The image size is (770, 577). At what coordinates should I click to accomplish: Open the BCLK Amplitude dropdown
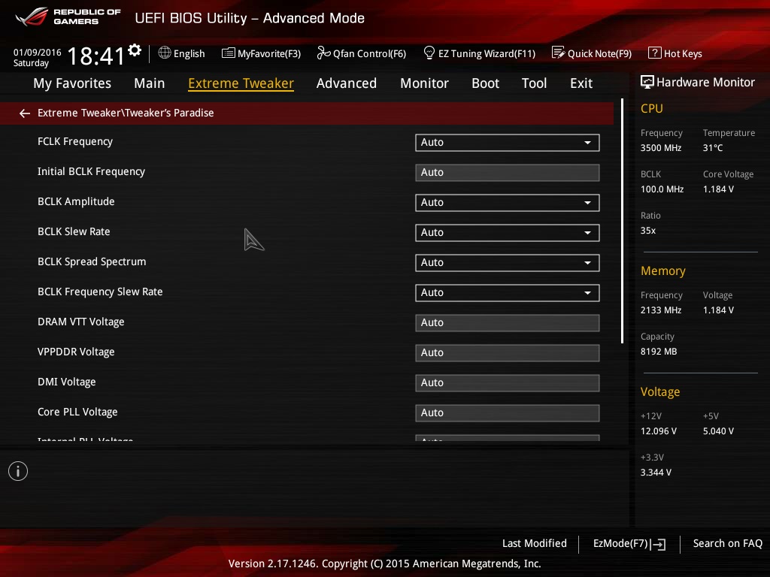tap(508, 203)
